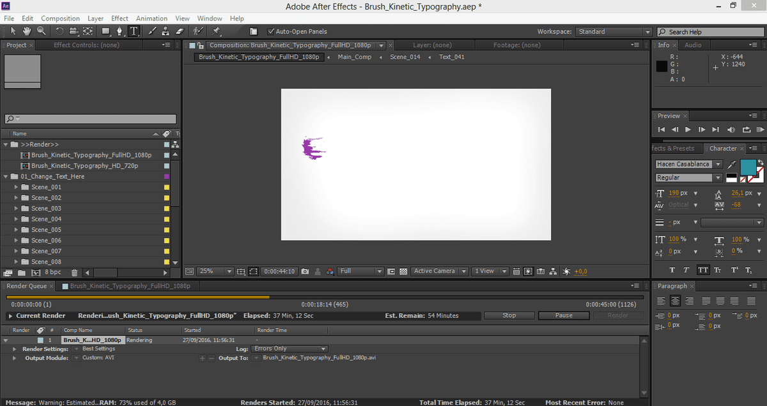Uncheck Auto-Open Panels checkbox

point(271,31)
